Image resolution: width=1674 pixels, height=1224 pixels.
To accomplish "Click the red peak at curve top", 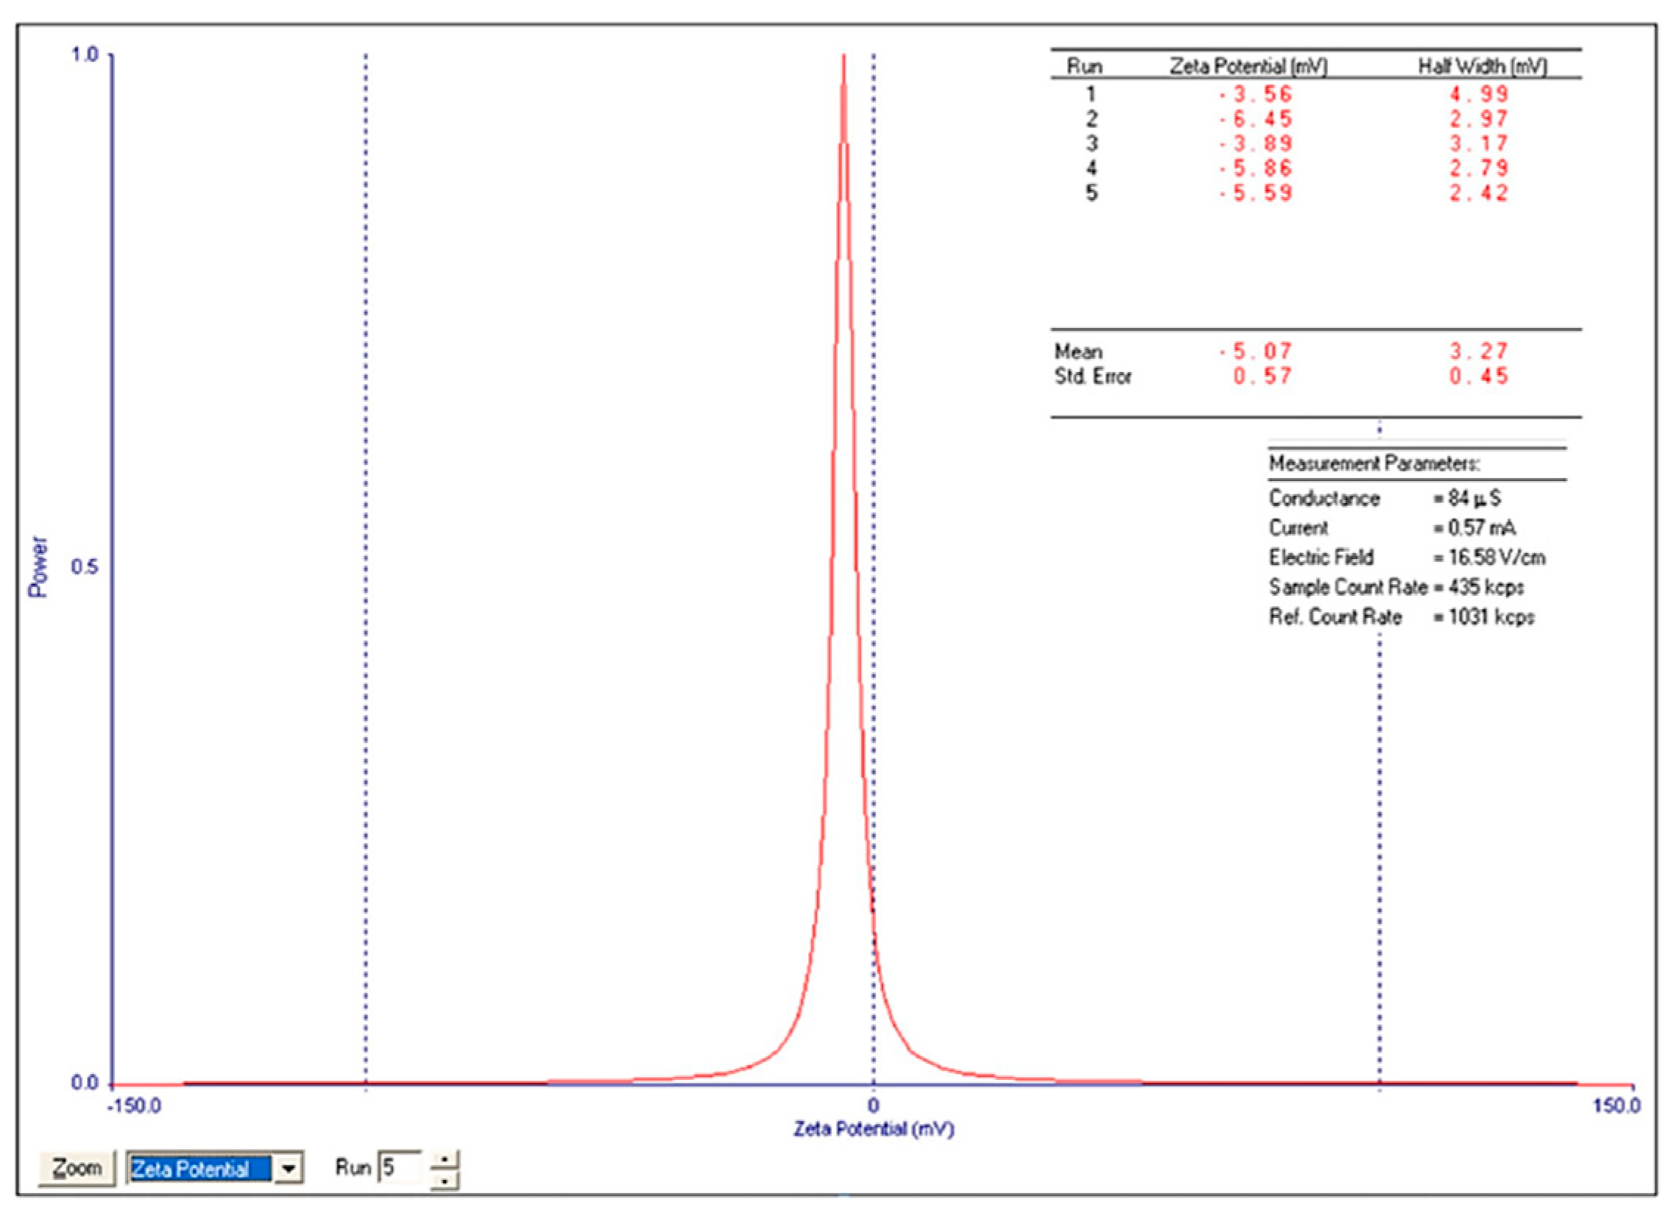I will point(843,60).
